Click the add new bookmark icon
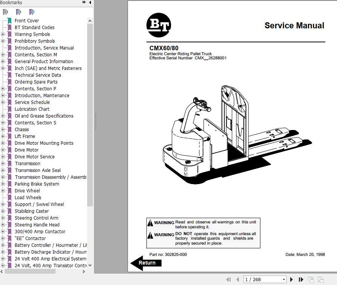Image resolution: width=337 pixels, height=285 pixels. (x=18, y=12)
